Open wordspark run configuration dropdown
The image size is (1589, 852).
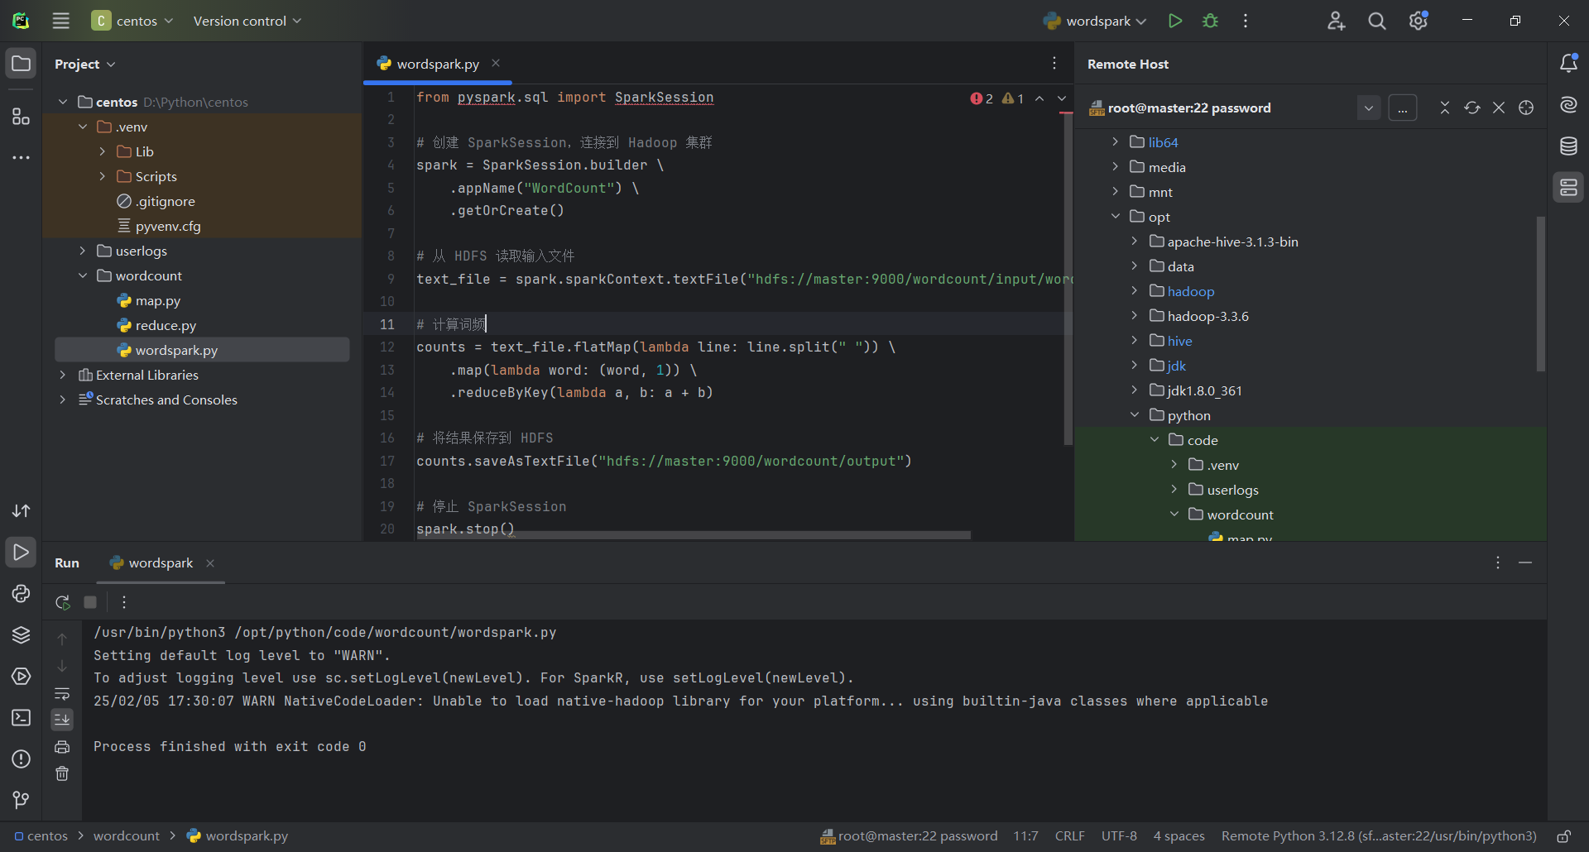1095,21
